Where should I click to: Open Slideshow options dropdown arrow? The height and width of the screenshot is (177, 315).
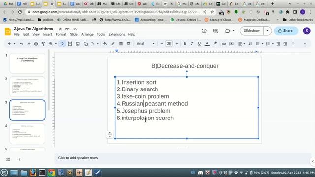pyautogui.click(x=267, y=31)
